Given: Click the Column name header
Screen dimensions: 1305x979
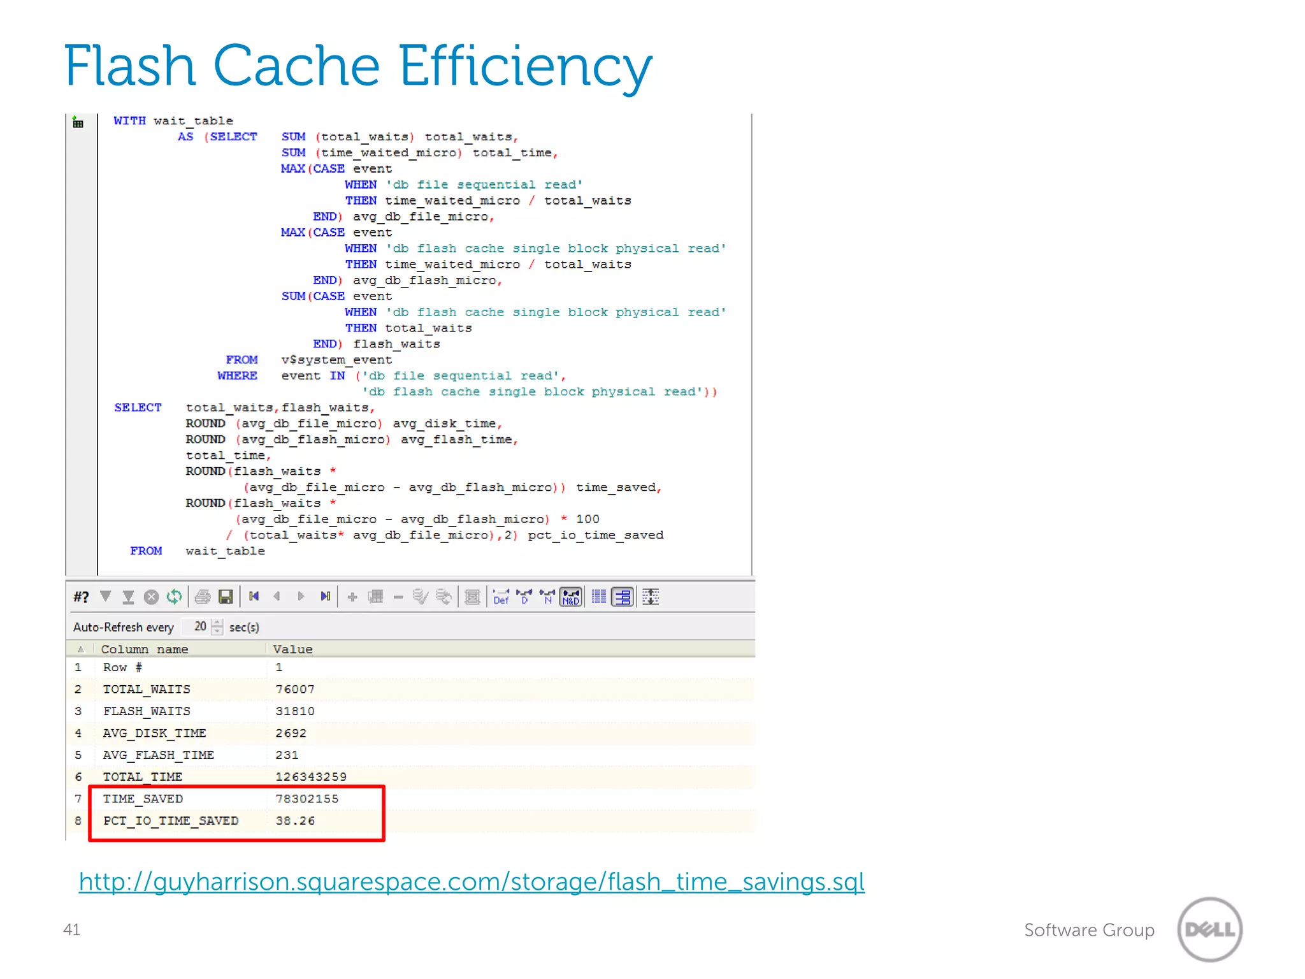Looking at the screenshot, I should tap(145, 649).
